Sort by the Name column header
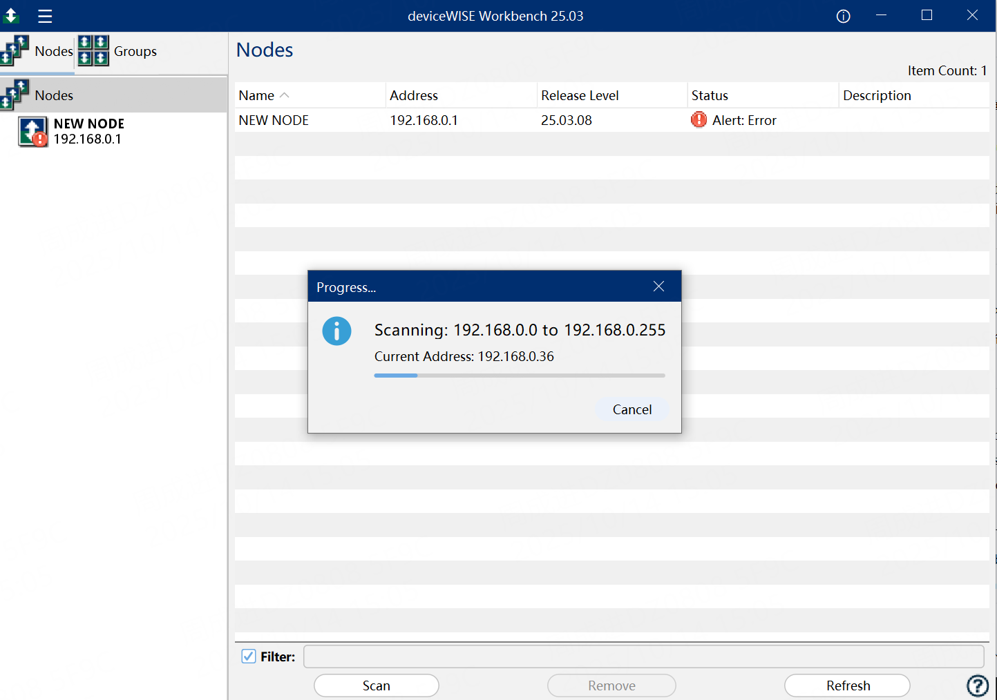This screenshot has height=700, width=997. 257,96
